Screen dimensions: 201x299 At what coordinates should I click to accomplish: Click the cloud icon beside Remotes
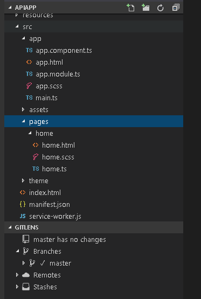pos(26,275)
